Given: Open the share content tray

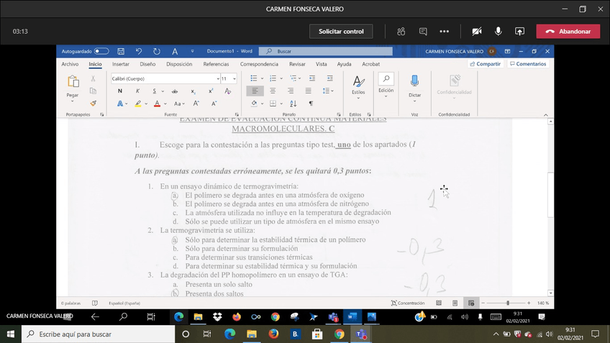Looking at the screenshot, I should tap(519, 32).
